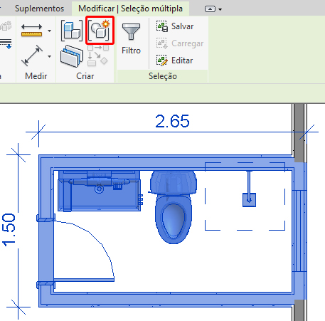
Task: Click the Create Parts stacked panels icon
Action: pos(72,56)
